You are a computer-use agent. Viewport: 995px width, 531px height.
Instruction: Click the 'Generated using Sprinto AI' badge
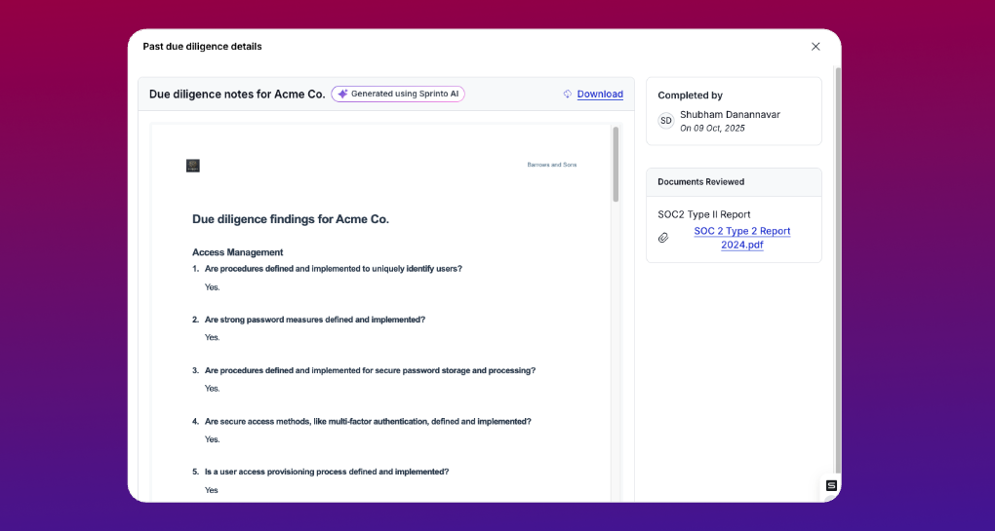398,95
